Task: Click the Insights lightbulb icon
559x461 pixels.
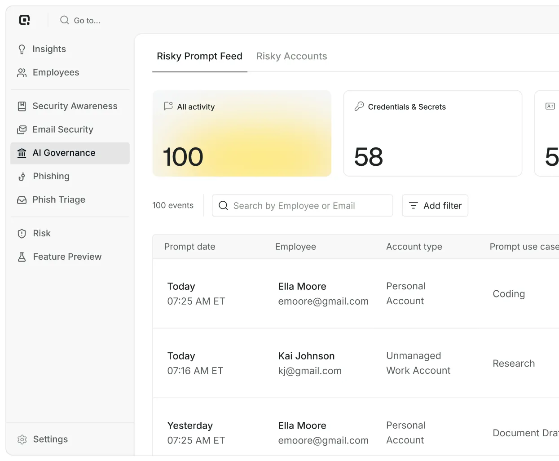Action: [x=22, y=49]
